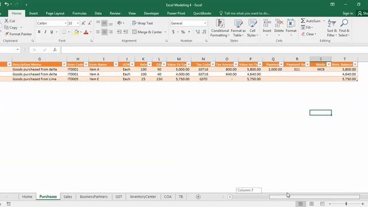The width and height of the screenshot is (368, 207).
Task: Open the Data ribbon tab
Action: pos(98,13)
